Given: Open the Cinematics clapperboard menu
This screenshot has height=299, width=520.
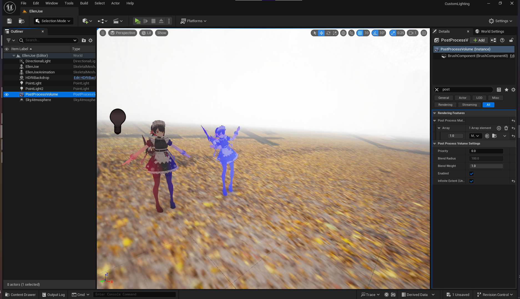Looking at the screenshot, I should (x=118, y=21).
